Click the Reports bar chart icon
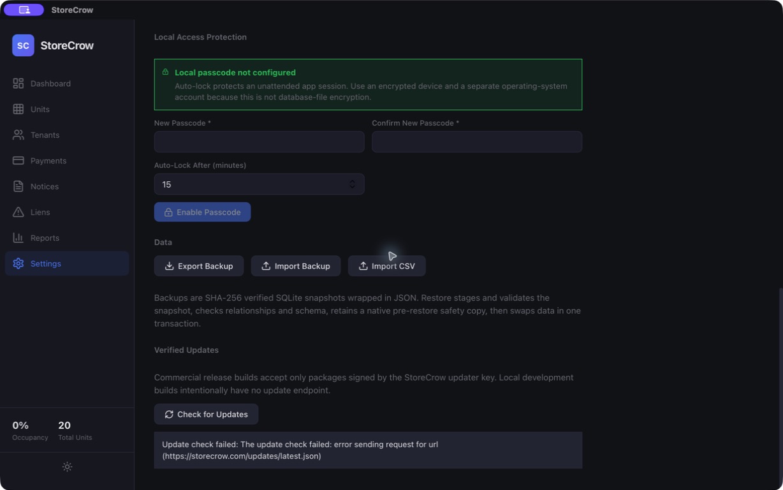The height and width of the screenshot is (490, 783). point(18,237)
